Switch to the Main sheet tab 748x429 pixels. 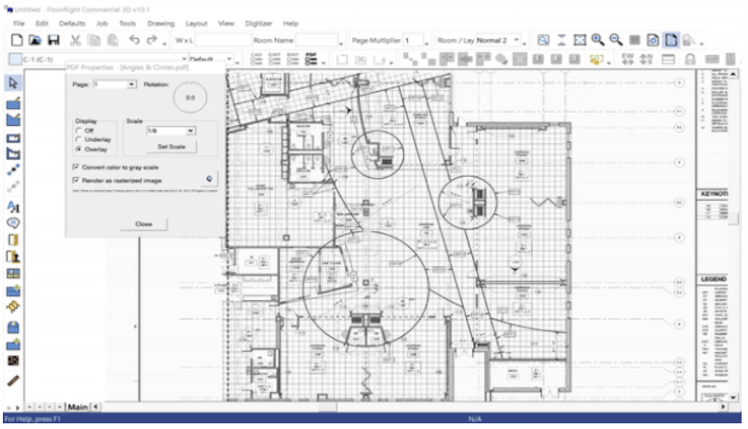[77, 407]
